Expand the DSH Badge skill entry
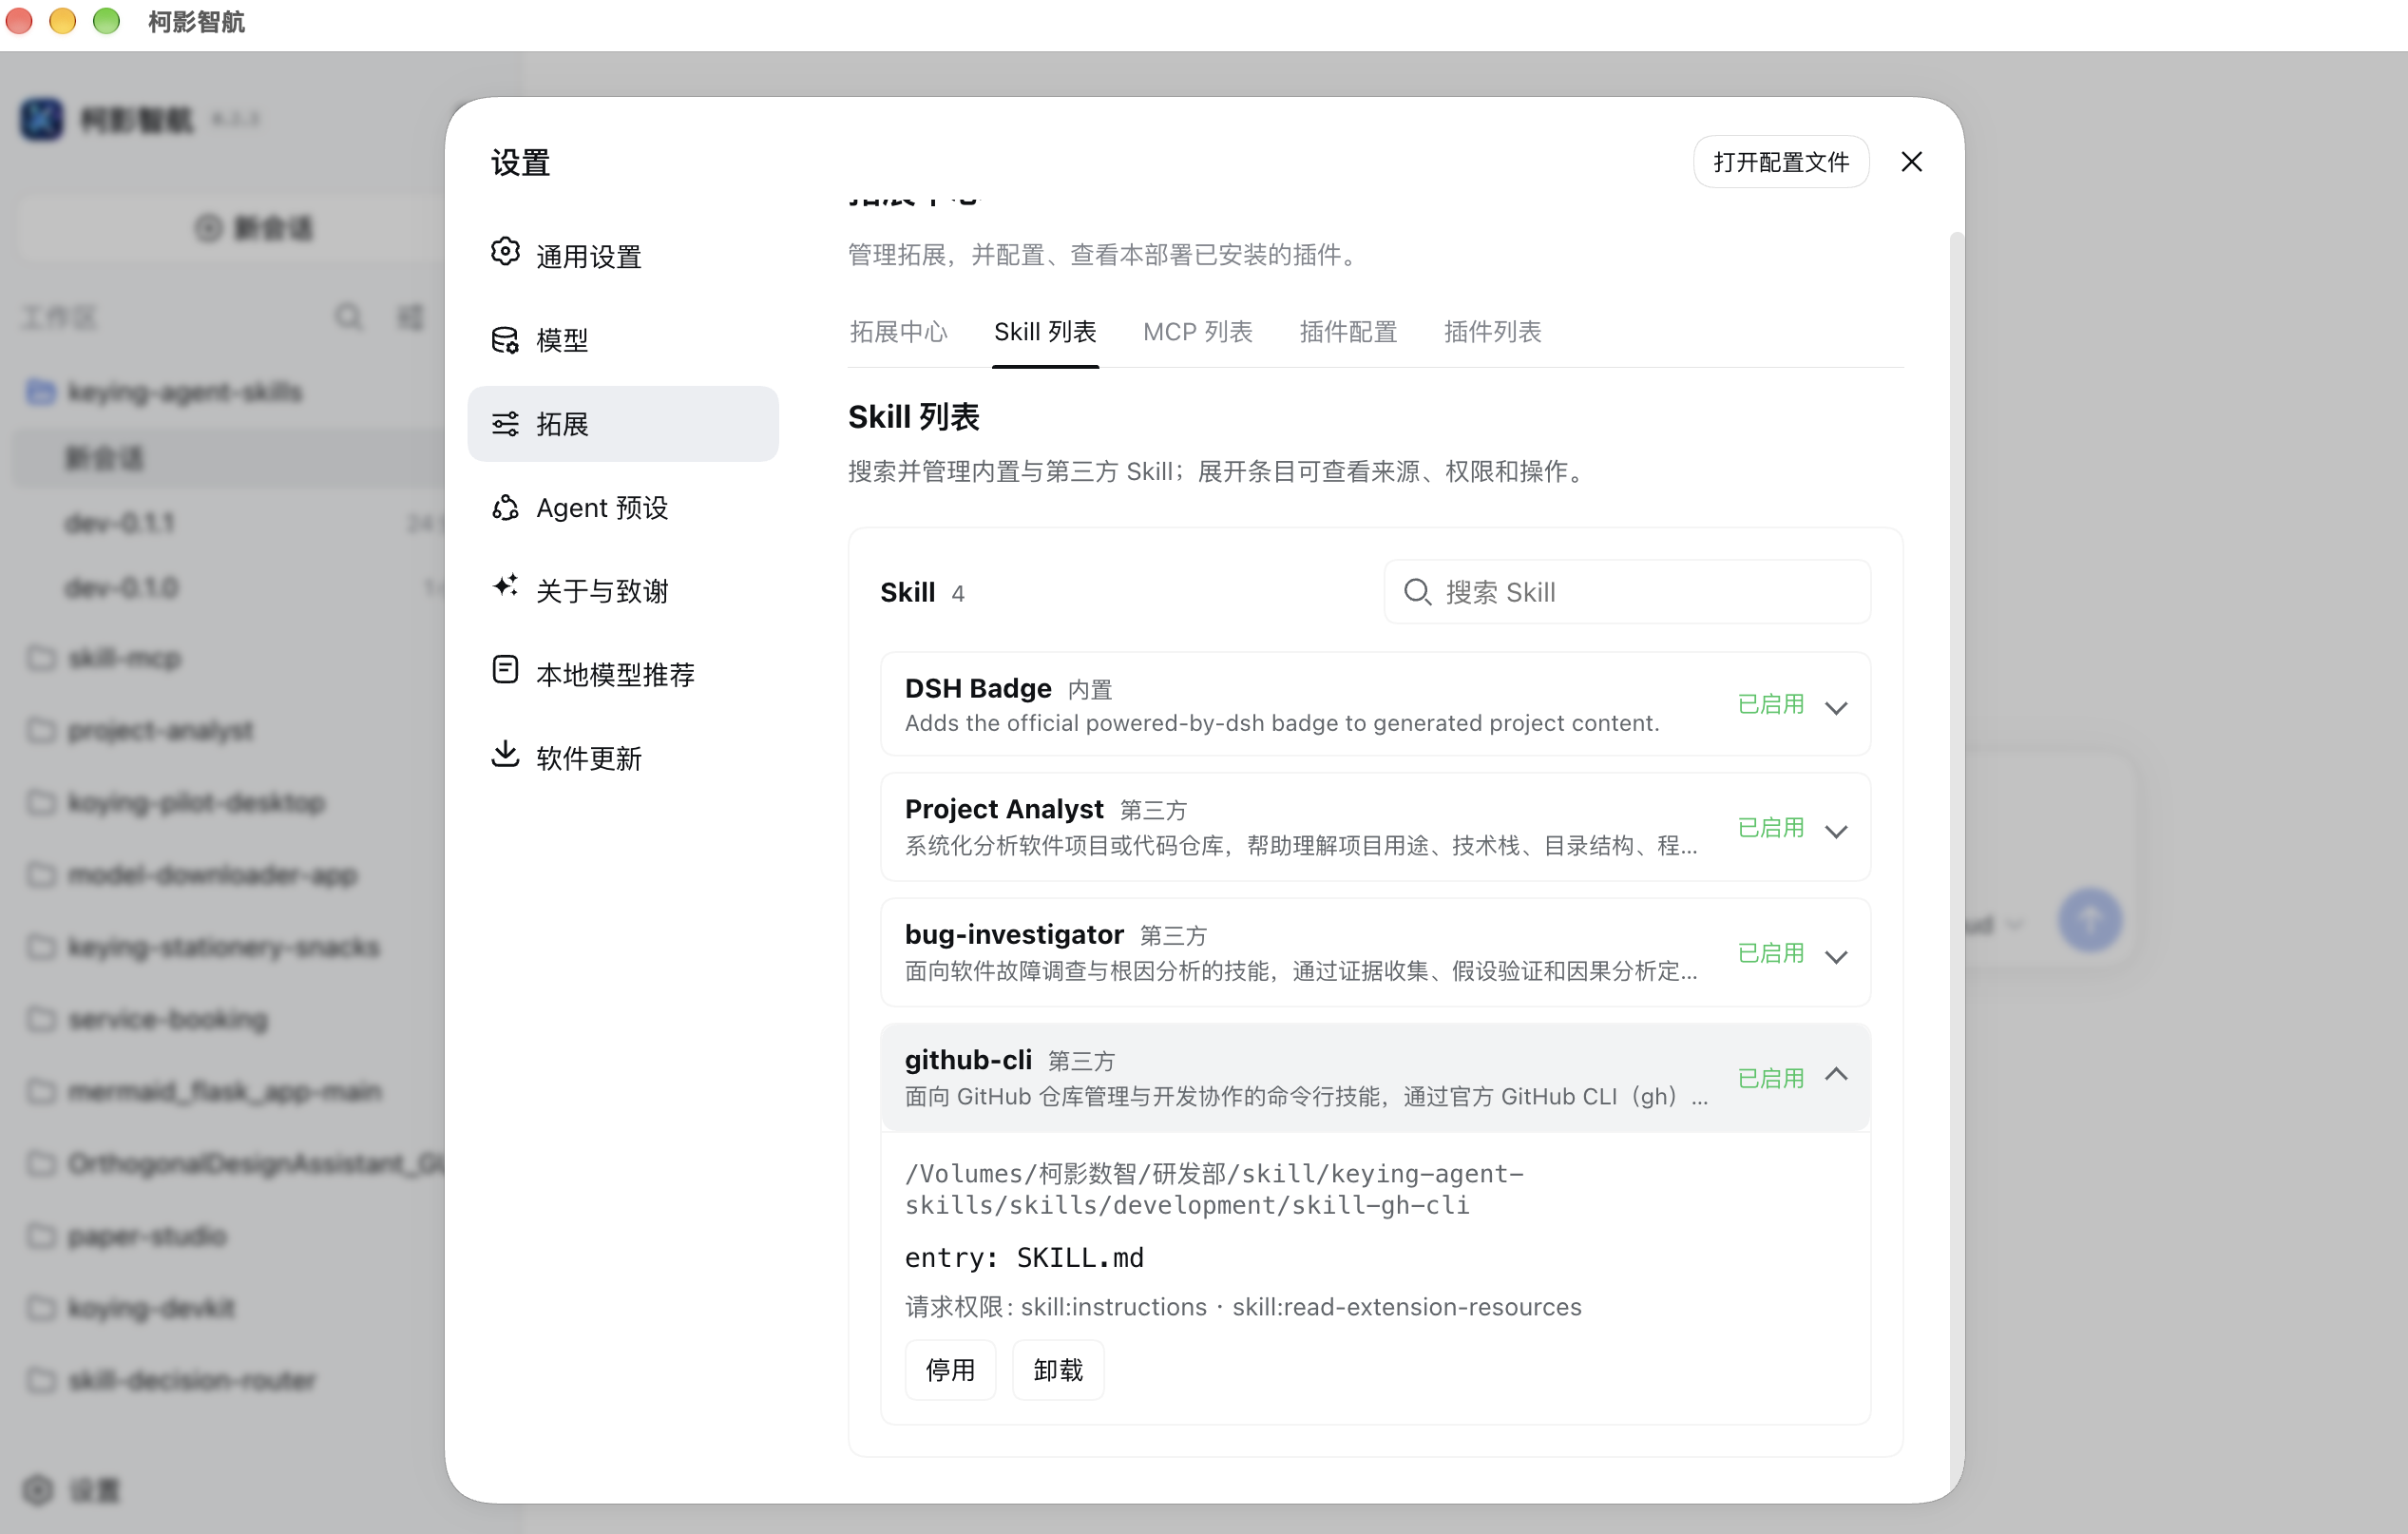2408x1534 pixels. point(1835,707)
